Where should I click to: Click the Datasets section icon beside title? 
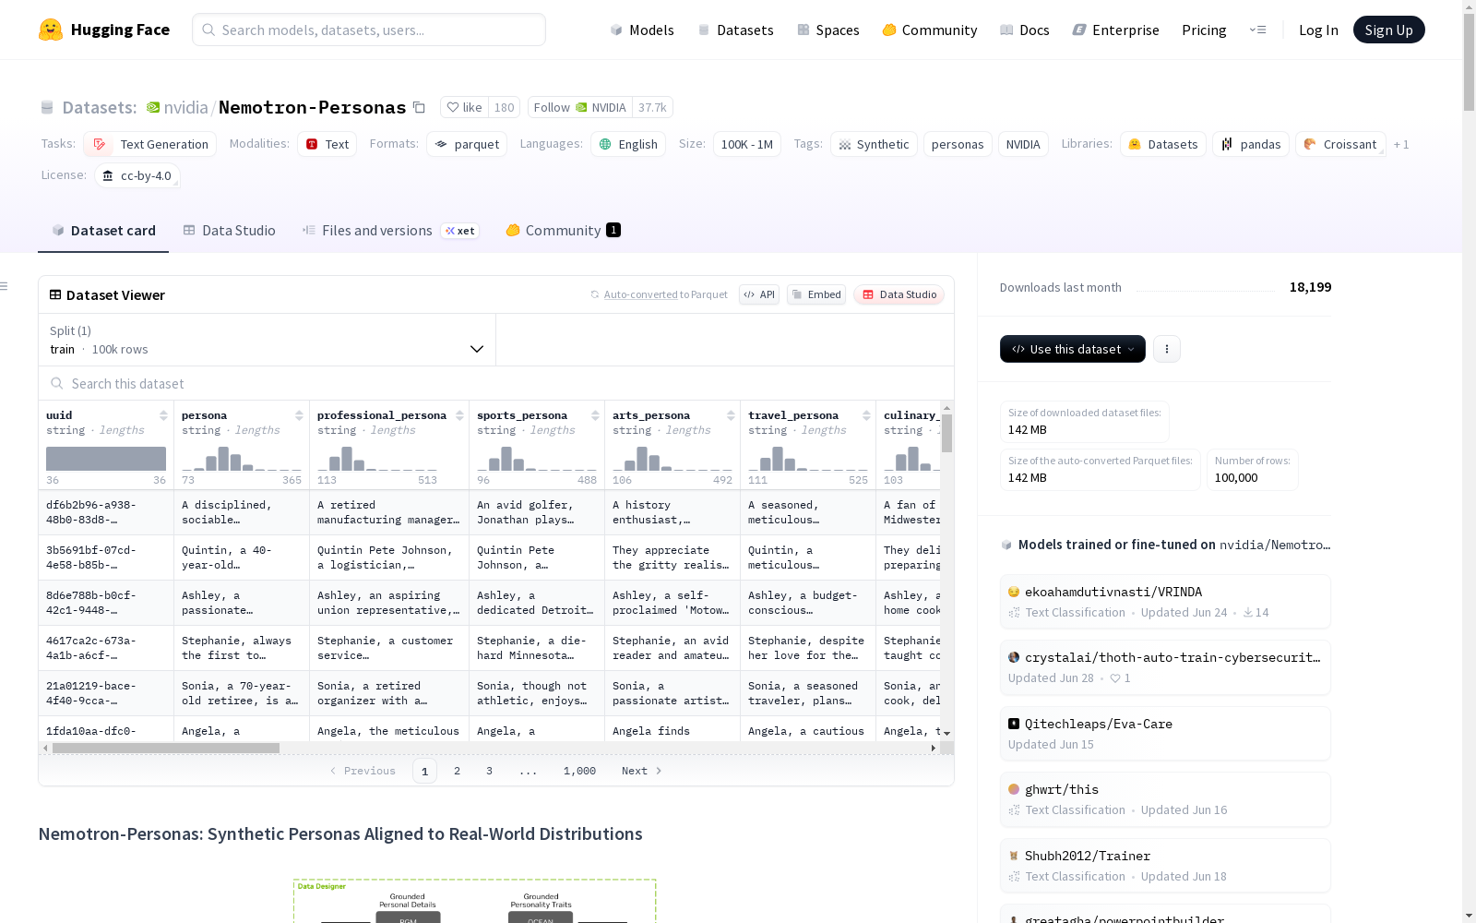click(x=47, y=107)
